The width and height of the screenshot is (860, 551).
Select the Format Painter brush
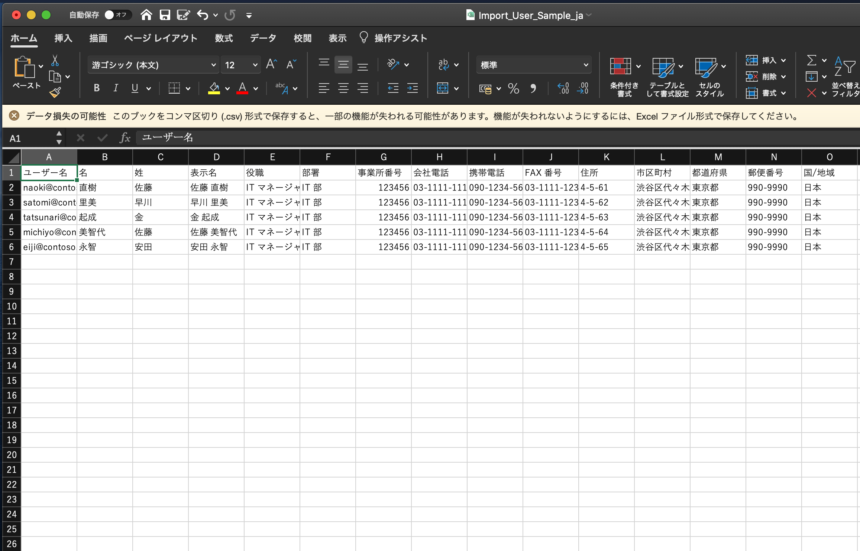[x=55, y=92]
